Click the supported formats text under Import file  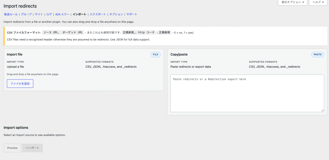point(111,67)
